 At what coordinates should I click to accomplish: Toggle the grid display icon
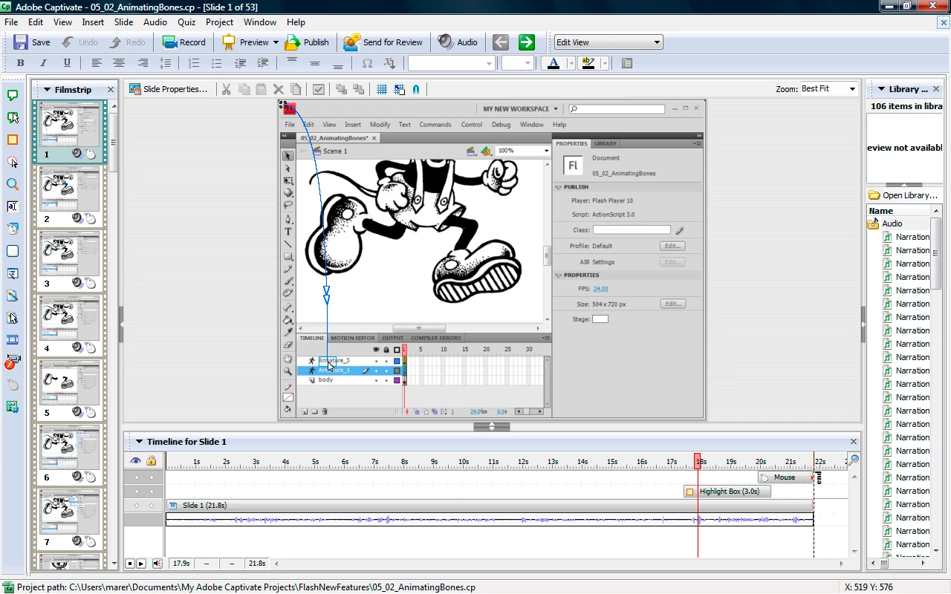tap(382, 89)
